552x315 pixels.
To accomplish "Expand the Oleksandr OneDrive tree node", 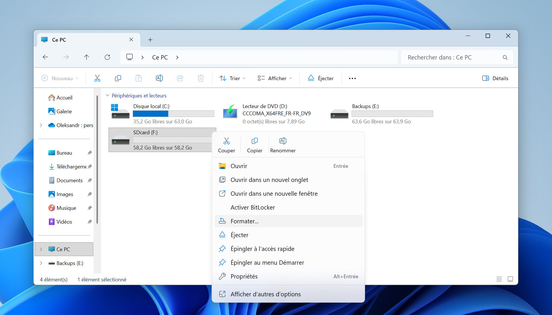I will click(x=41, y=125).
